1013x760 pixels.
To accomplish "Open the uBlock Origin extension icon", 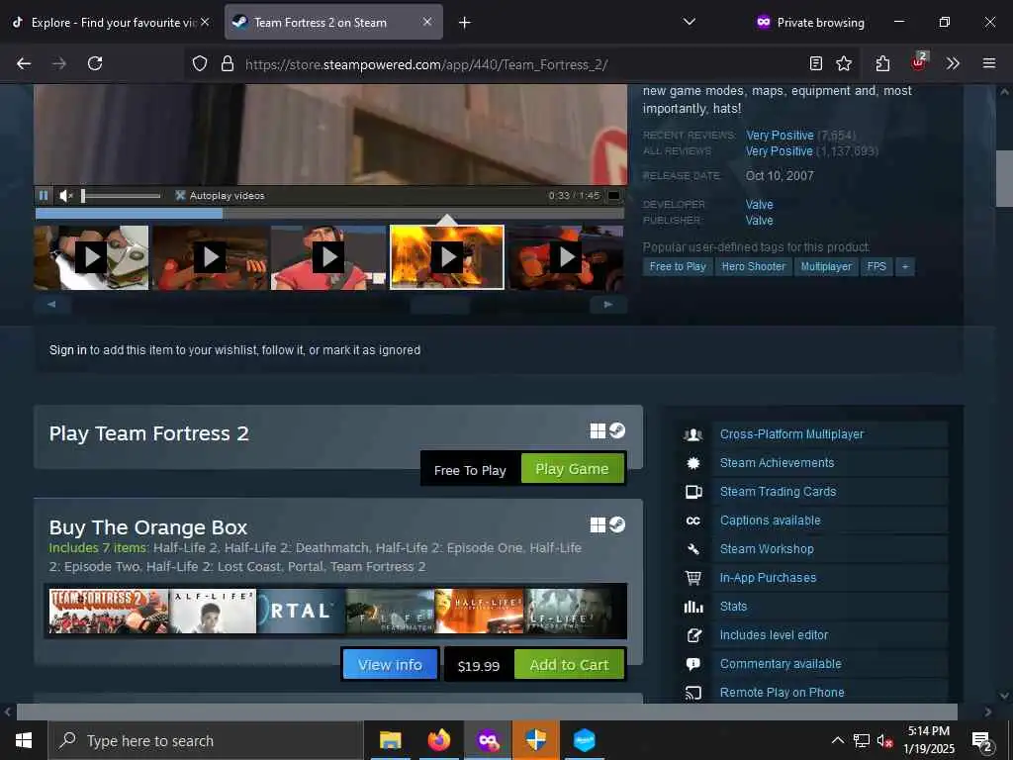I will pos(919,62).
